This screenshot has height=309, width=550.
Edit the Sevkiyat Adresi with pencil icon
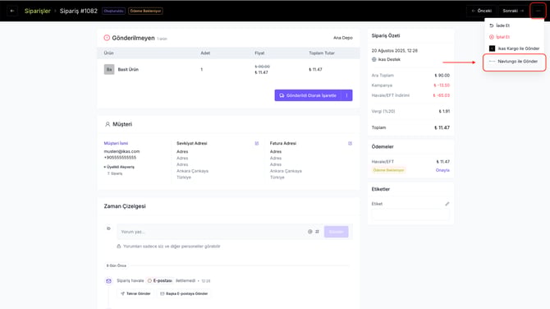pos(257,143)
